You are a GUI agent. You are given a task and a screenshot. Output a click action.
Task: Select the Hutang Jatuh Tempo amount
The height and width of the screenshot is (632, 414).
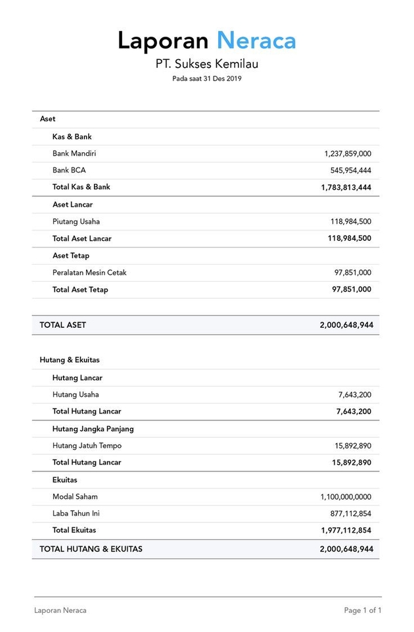[x=353, y=446]
